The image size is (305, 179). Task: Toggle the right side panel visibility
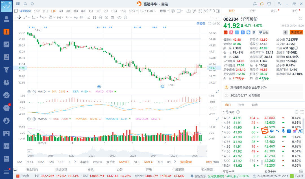coord(218,11)
